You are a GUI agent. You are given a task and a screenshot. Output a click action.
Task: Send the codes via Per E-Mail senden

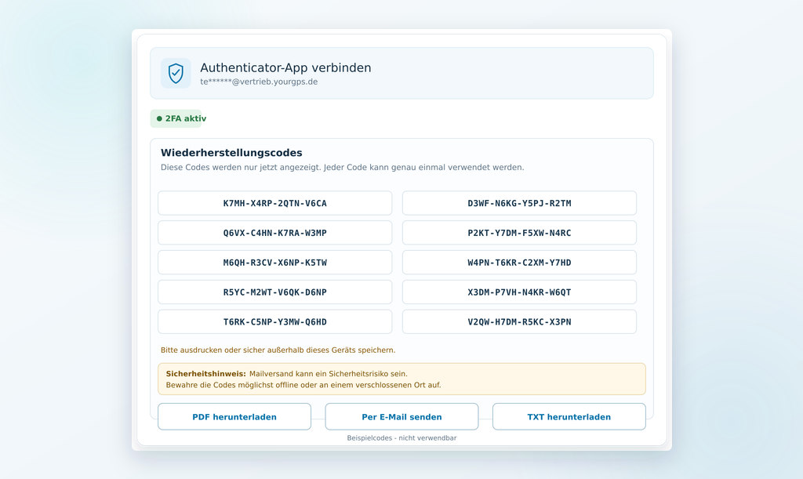click(x=402, y=416)
